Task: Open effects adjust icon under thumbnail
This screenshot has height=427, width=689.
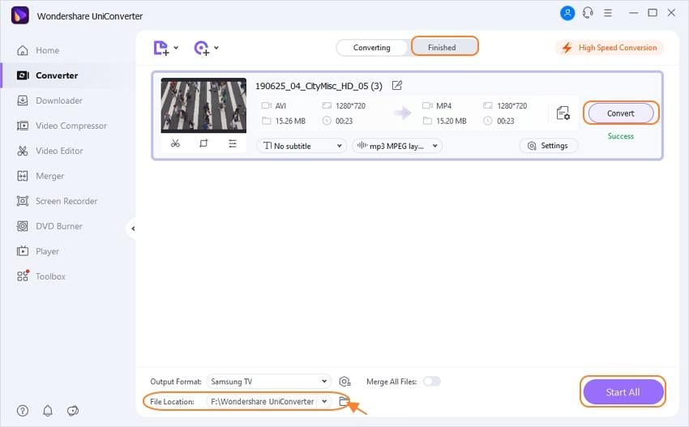Action: [x=233, y=143]
